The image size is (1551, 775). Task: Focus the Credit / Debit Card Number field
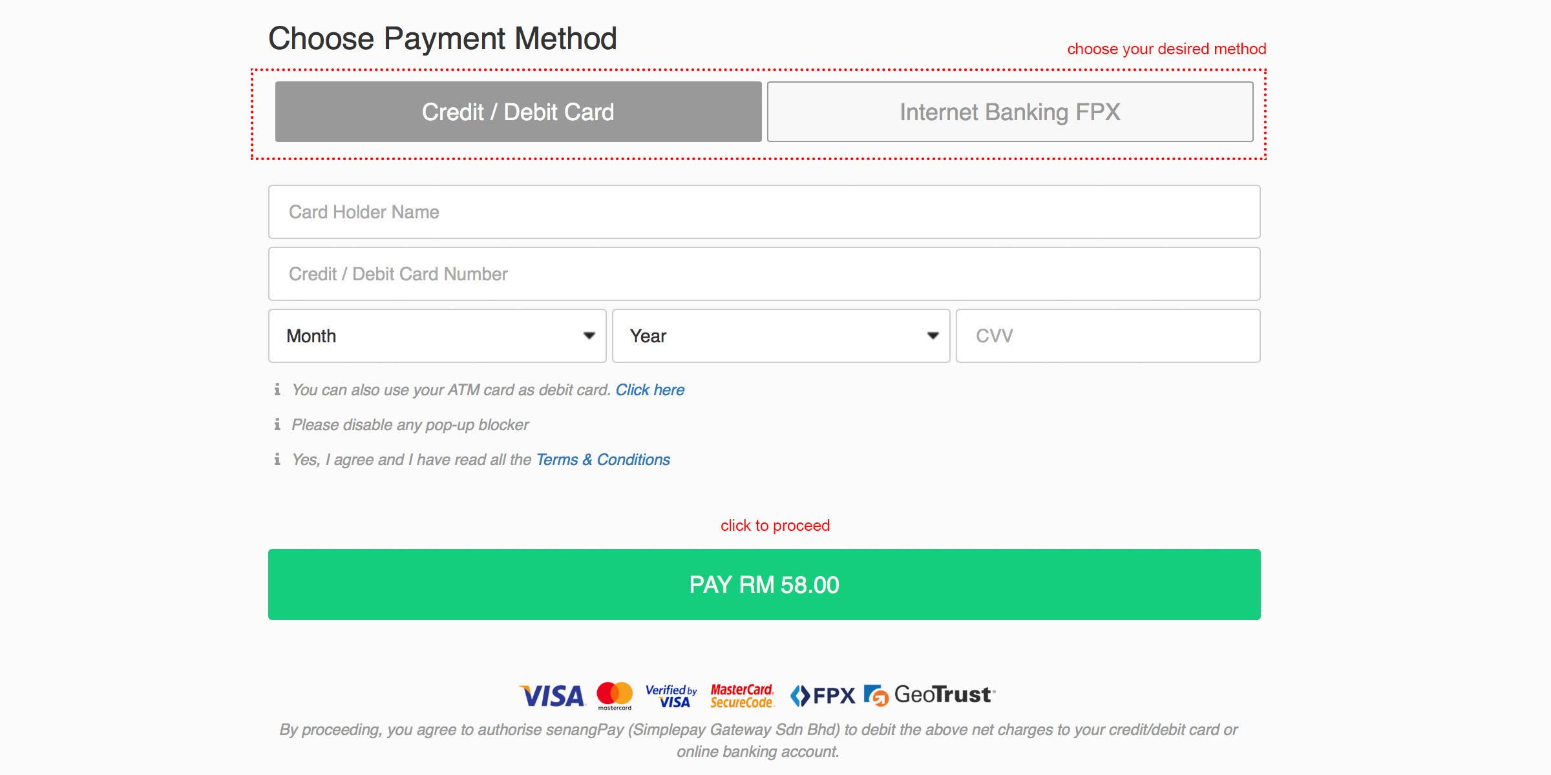point(765,274)
